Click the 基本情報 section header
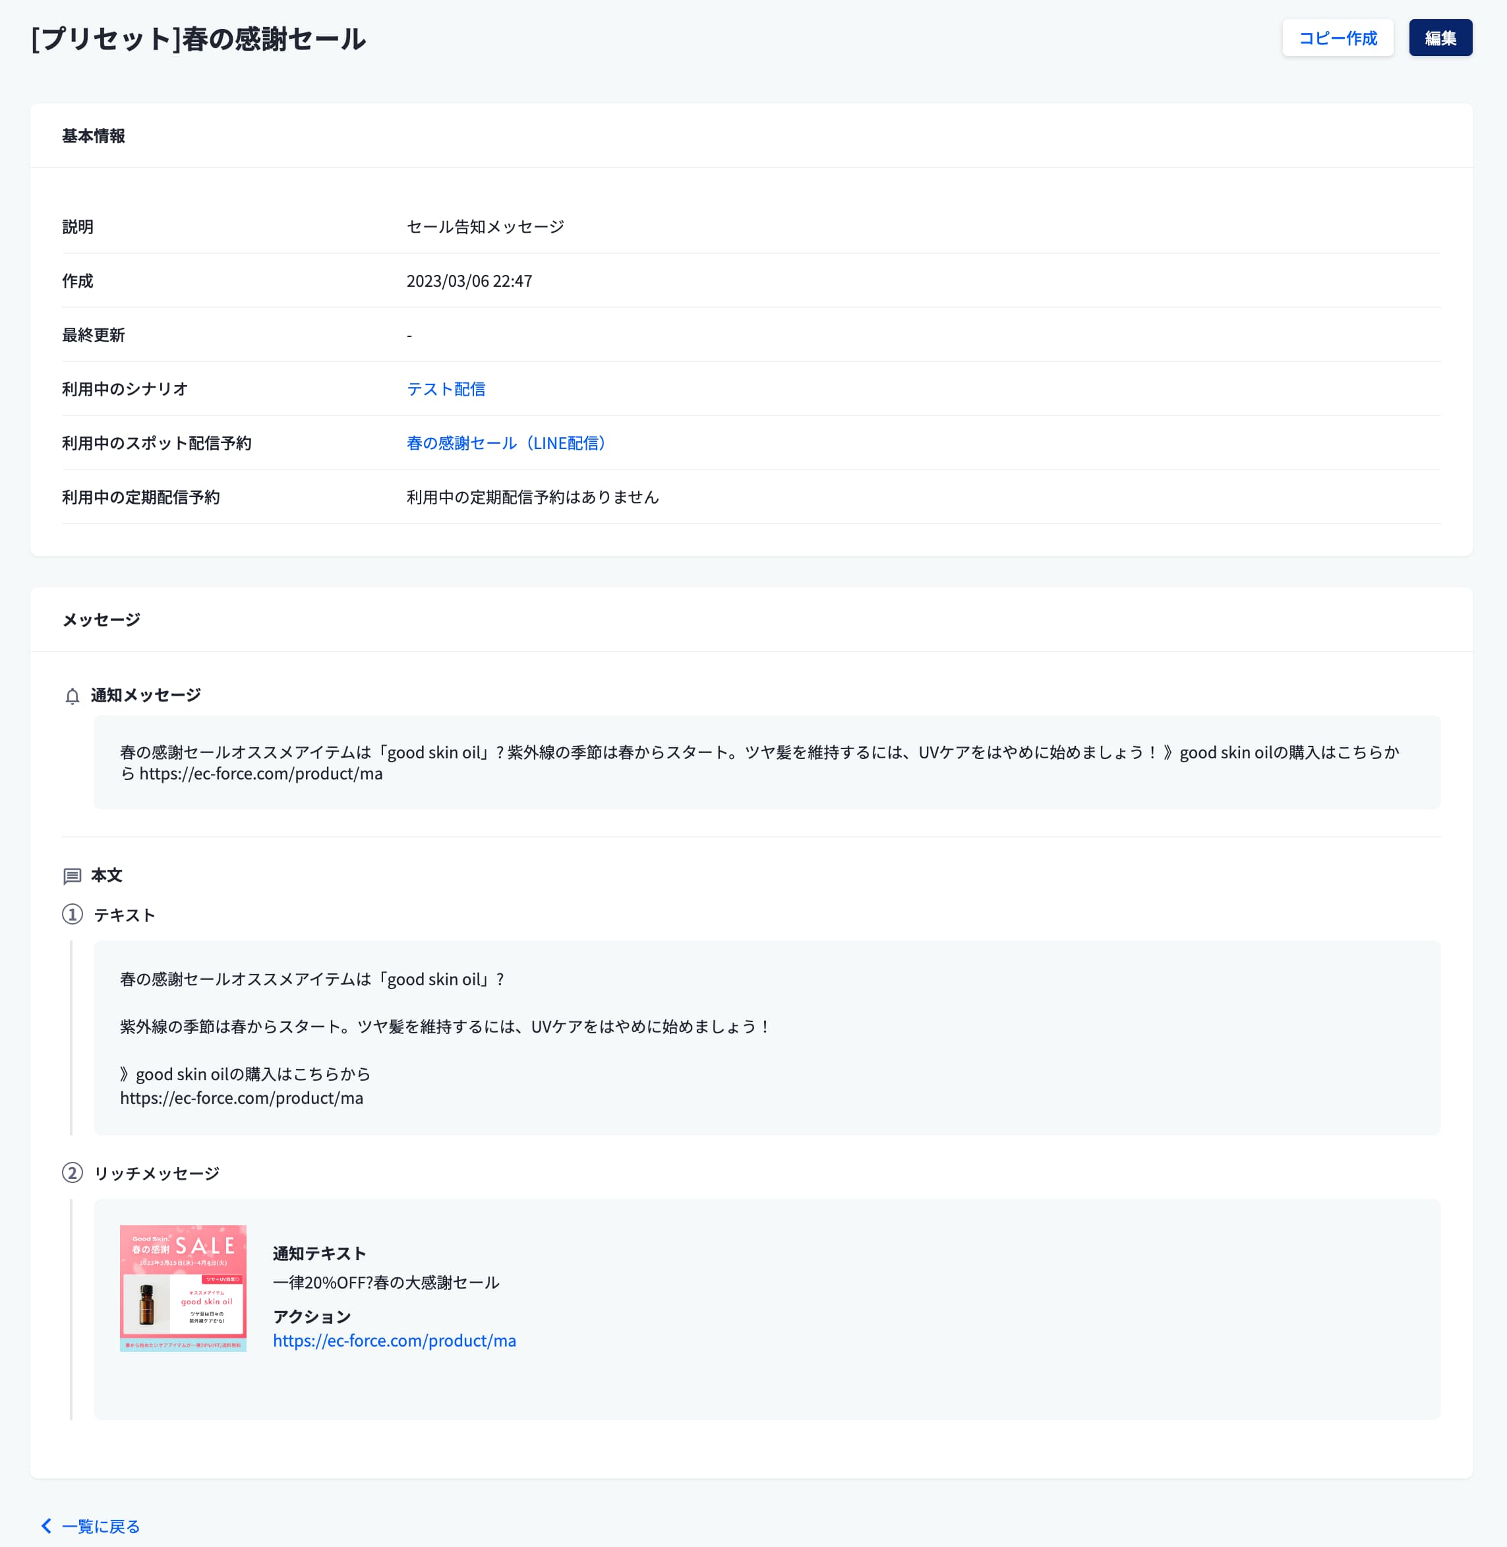The image size is (1507, 1547). [94, 136]
